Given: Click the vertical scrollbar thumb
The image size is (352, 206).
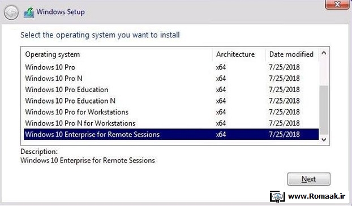Looking at the screenshot, I should 324,110.
